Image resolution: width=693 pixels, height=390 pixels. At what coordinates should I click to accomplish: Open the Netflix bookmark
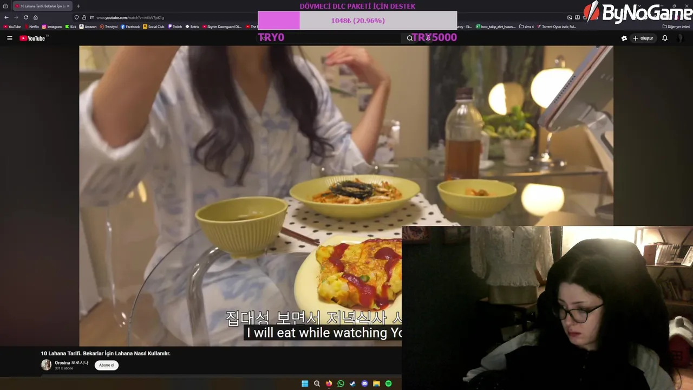point(31,27)
